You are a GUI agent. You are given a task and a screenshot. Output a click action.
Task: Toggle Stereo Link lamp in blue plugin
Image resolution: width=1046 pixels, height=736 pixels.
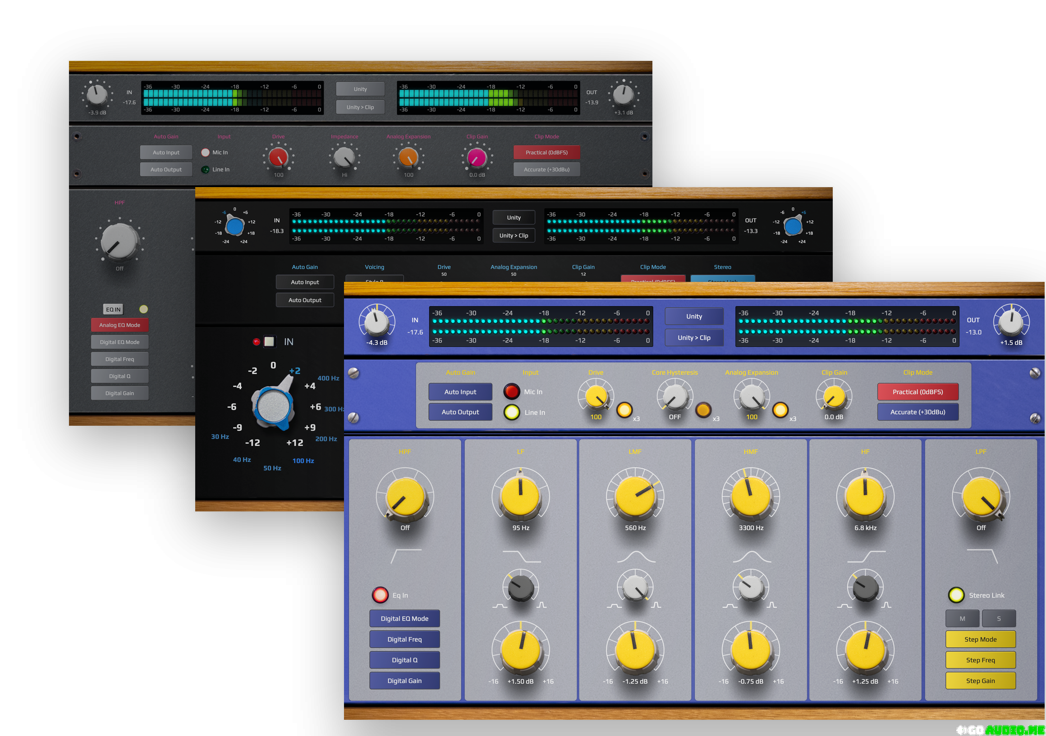point(956,595)
